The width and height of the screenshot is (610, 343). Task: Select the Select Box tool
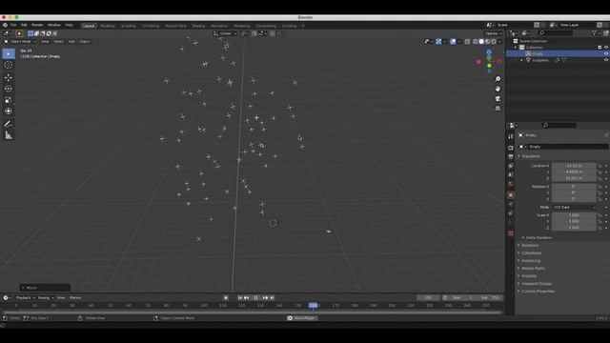click(x=9, y=53)
